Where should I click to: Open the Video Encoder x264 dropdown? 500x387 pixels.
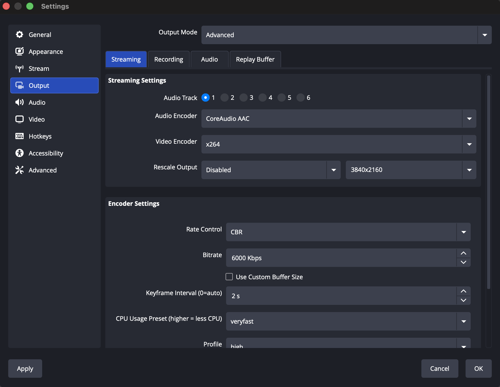point(339,144)
